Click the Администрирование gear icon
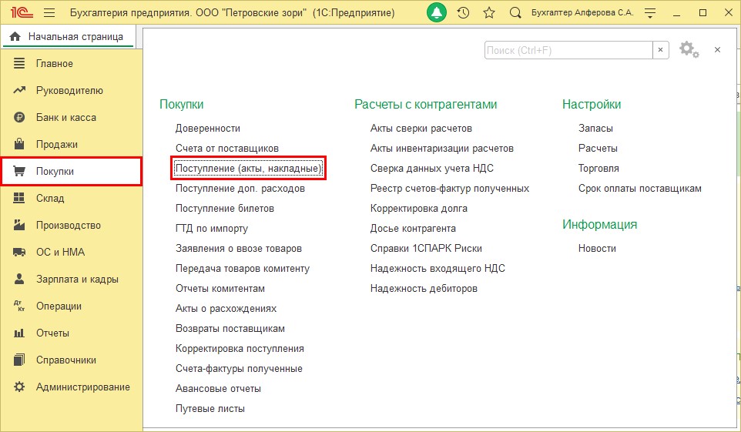Viewport: 741px width, 432px height. pyautogui.click(x=19, y=387)
